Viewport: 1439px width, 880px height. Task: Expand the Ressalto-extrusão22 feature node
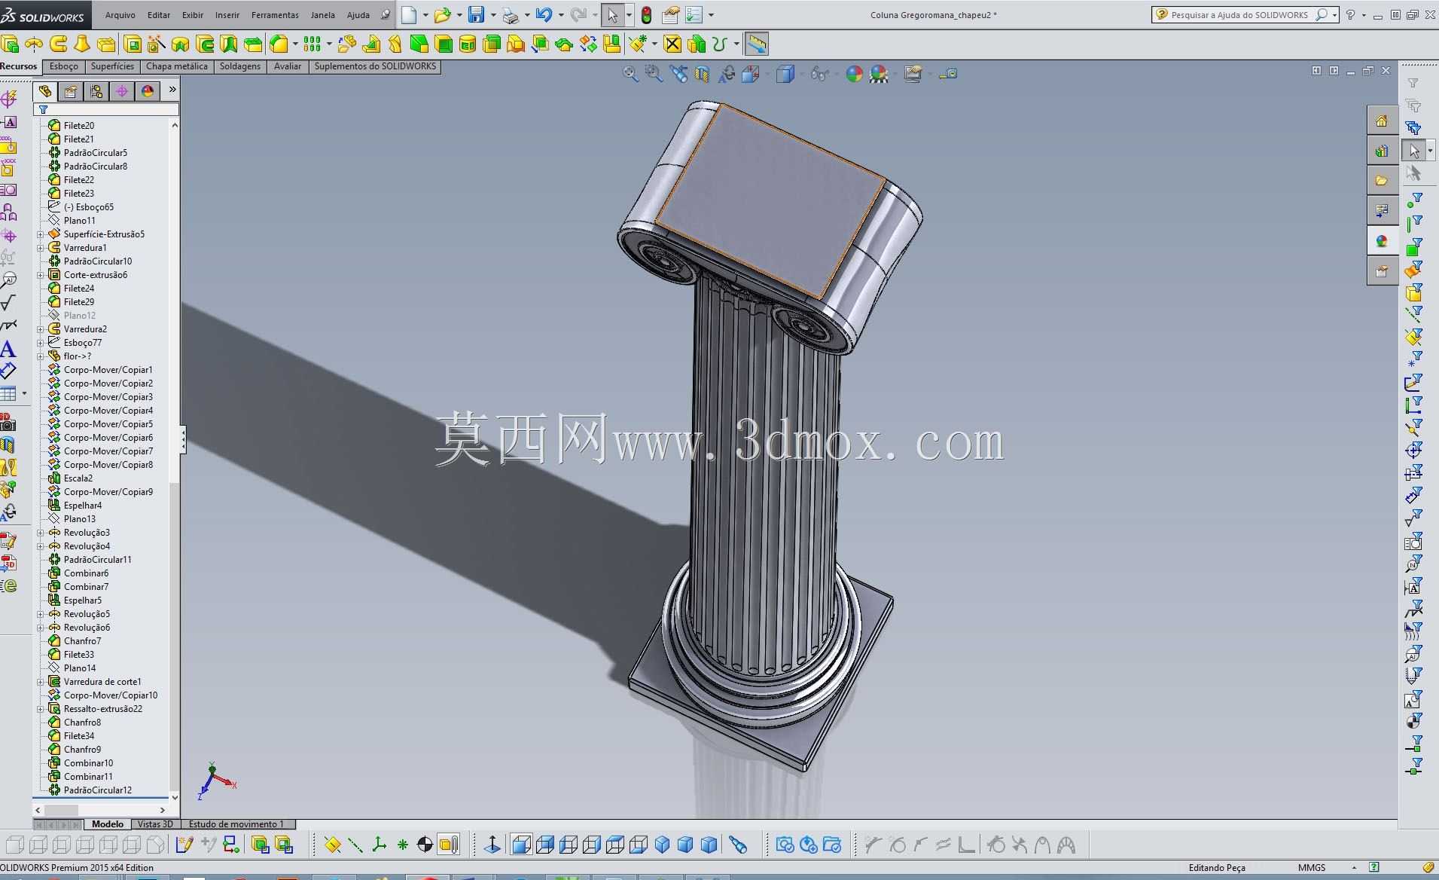coord(41,709)
